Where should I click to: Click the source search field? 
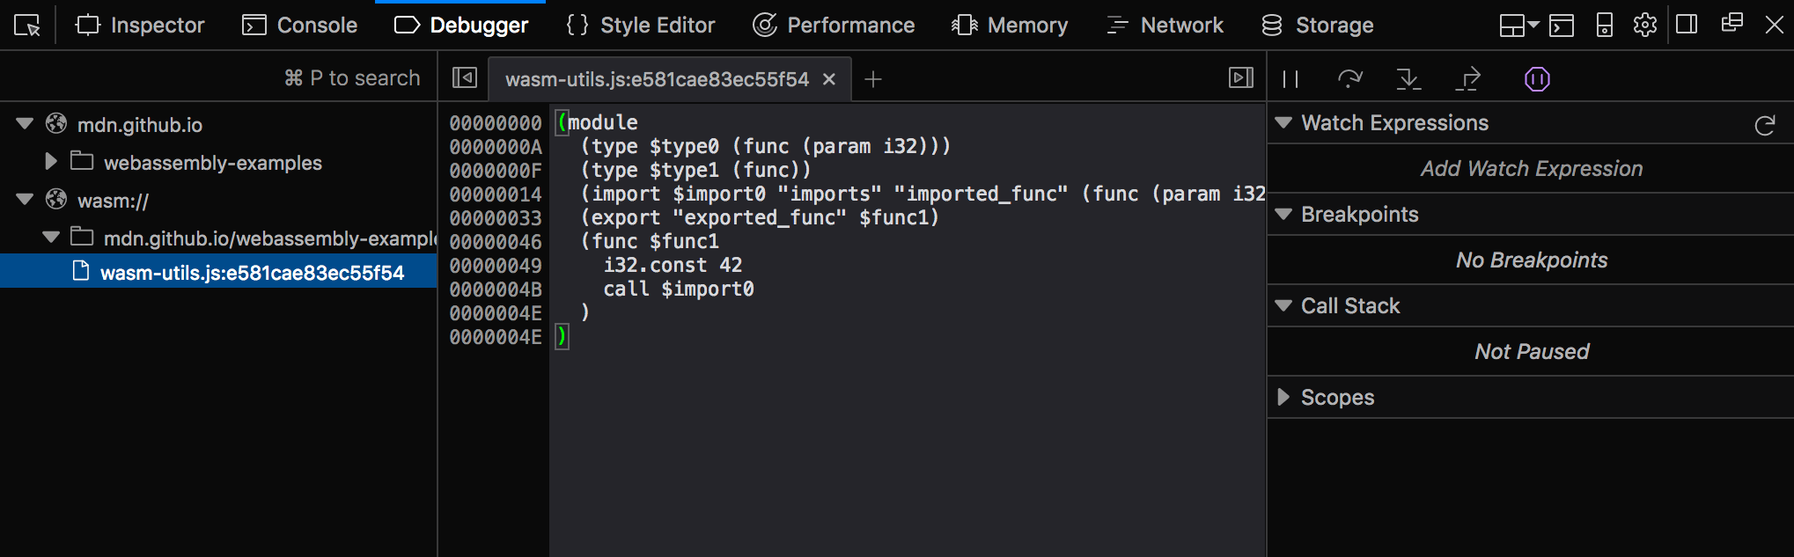pyautogui.click(x=352, y=77)
